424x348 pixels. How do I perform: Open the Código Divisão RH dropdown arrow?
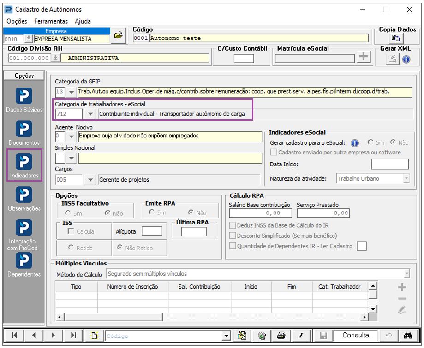point(55,58)
